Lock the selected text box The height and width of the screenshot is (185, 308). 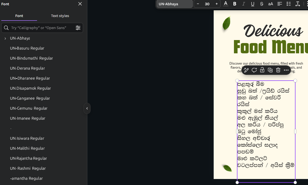262,70
